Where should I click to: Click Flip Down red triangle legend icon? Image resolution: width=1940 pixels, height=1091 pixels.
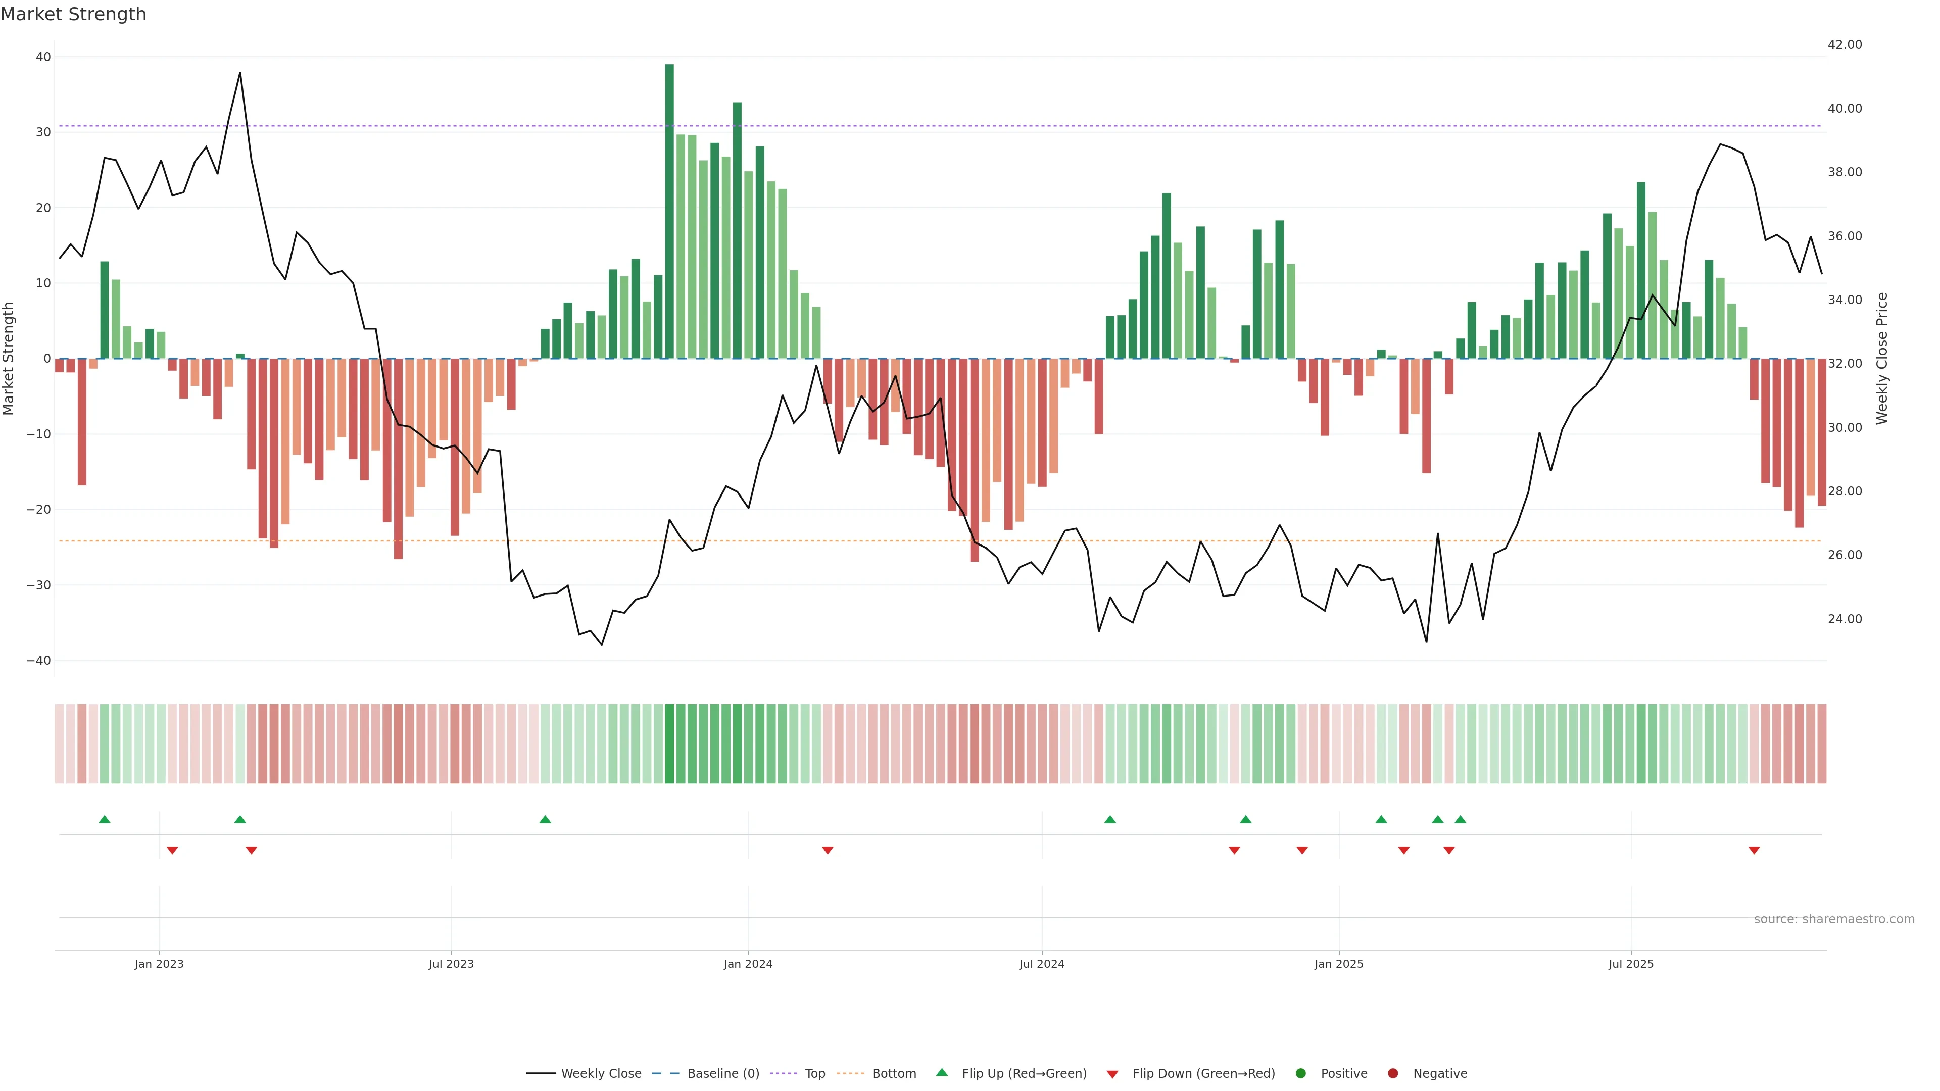click(x=1112, y=1074)
